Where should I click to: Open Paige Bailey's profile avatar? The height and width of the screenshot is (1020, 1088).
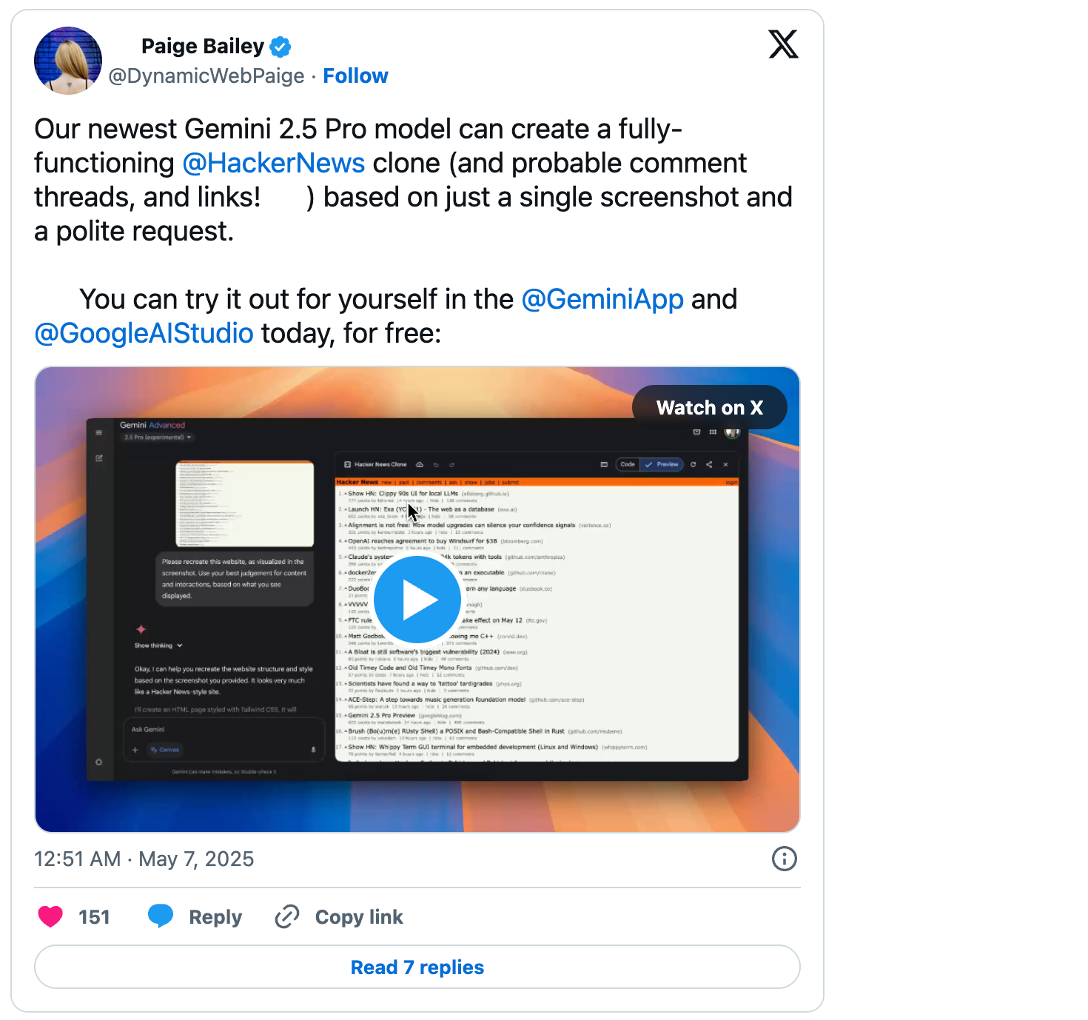click(68, 61)
